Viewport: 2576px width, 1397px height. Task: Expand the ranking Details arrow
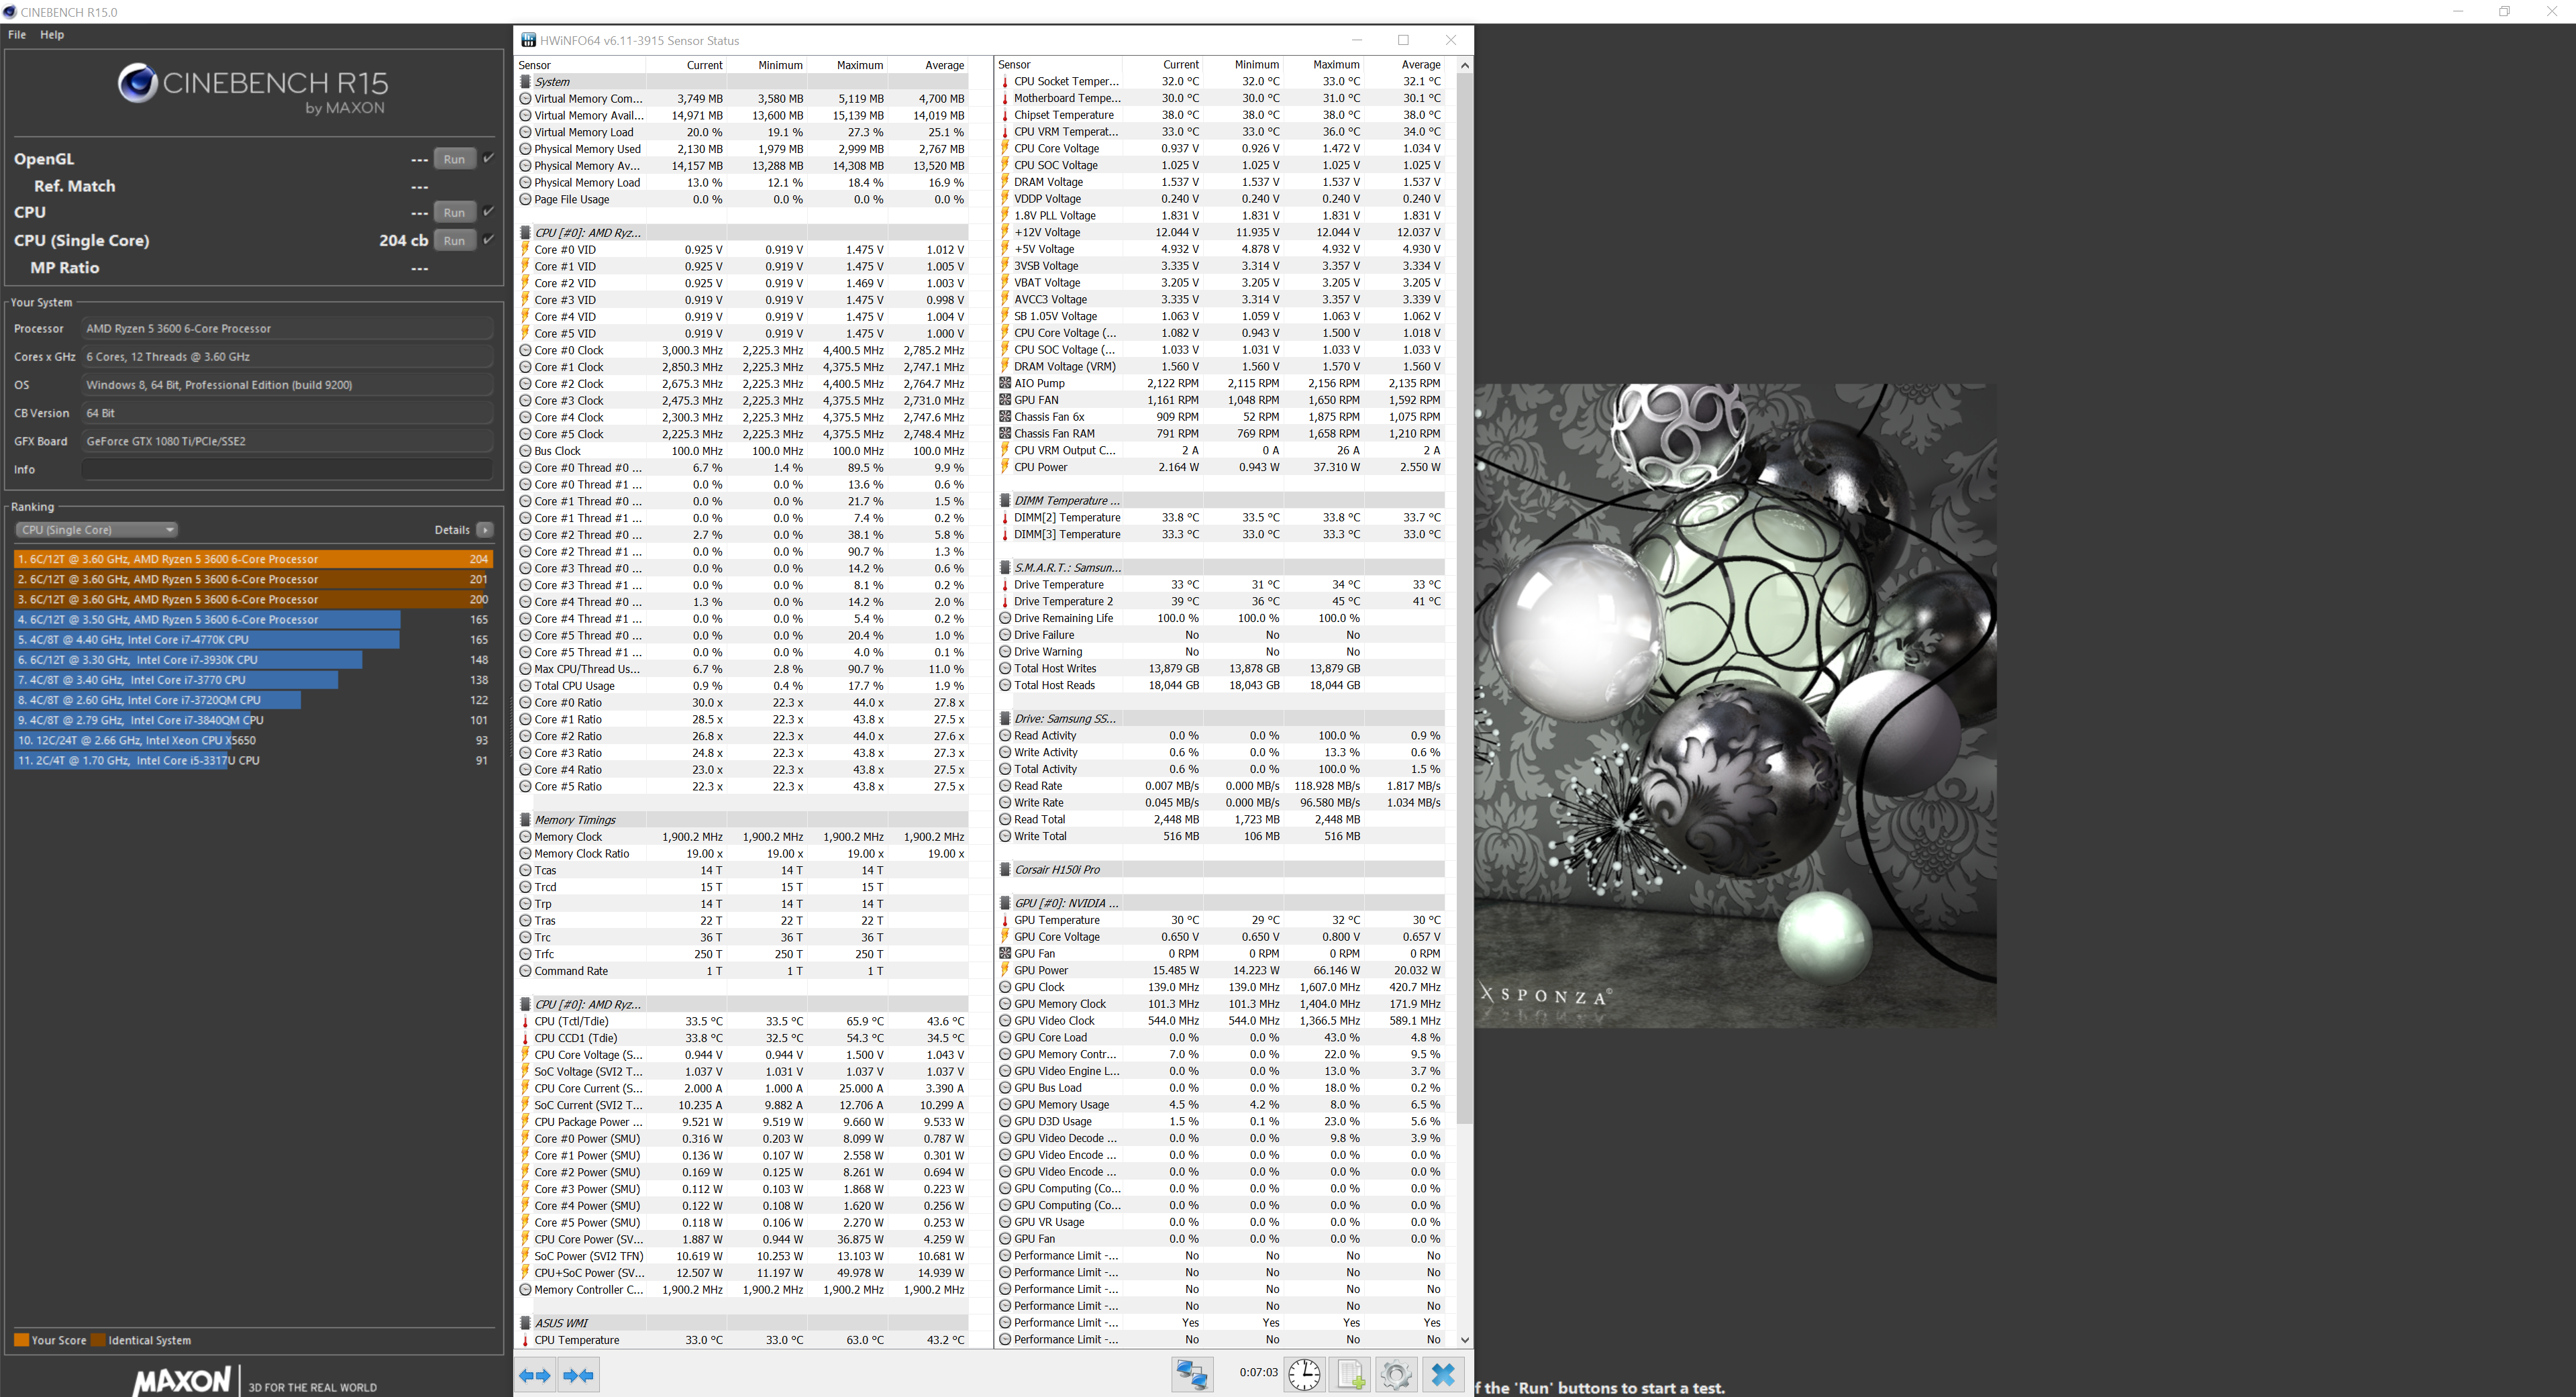click(x=485, y=530)
